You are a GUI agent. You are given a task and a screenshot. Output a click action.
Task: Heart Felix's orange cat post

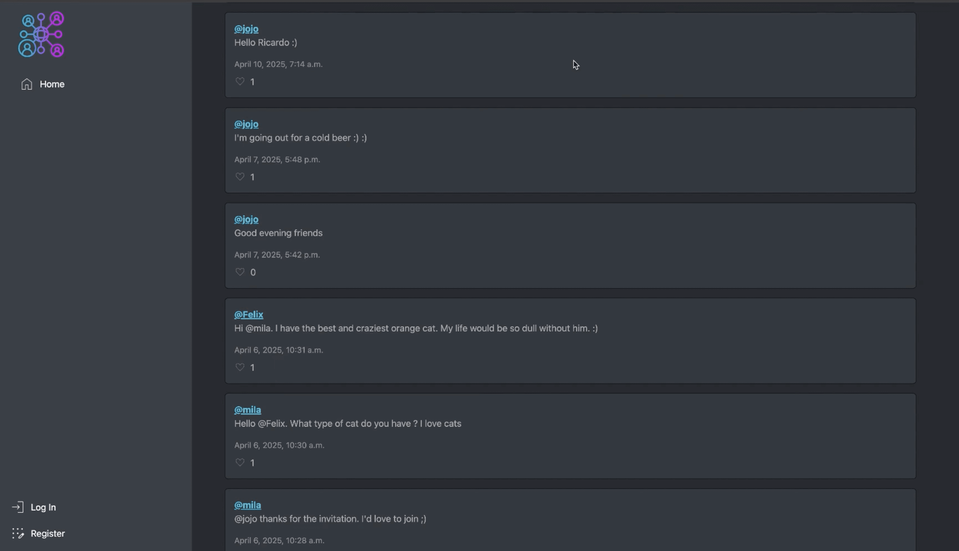click(240, 367)
